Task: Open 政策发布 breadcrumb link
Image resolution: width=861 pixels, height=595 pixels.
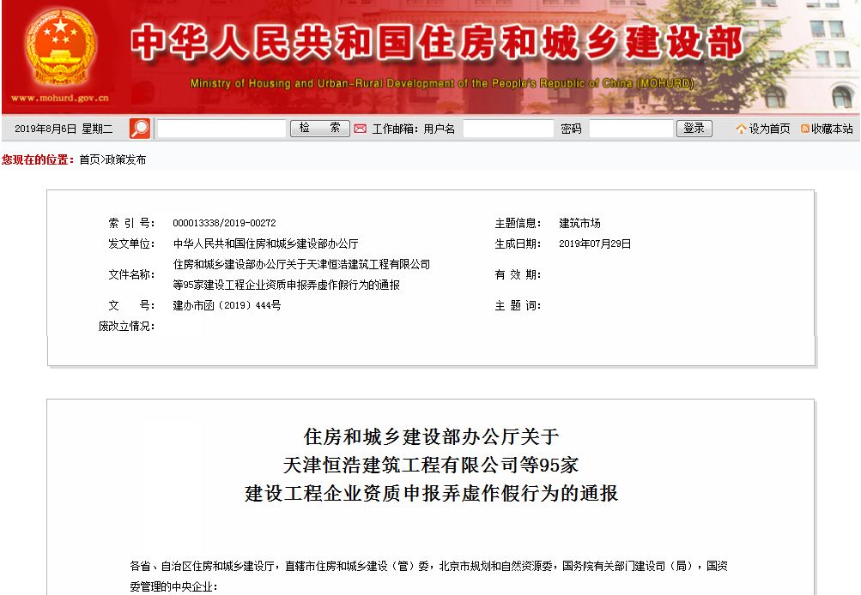Action: (x=125, y=159)
